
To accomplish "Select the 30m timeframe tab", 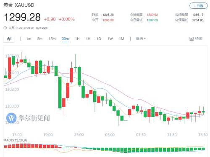I will pyautogui.click(x=65, y=39).
